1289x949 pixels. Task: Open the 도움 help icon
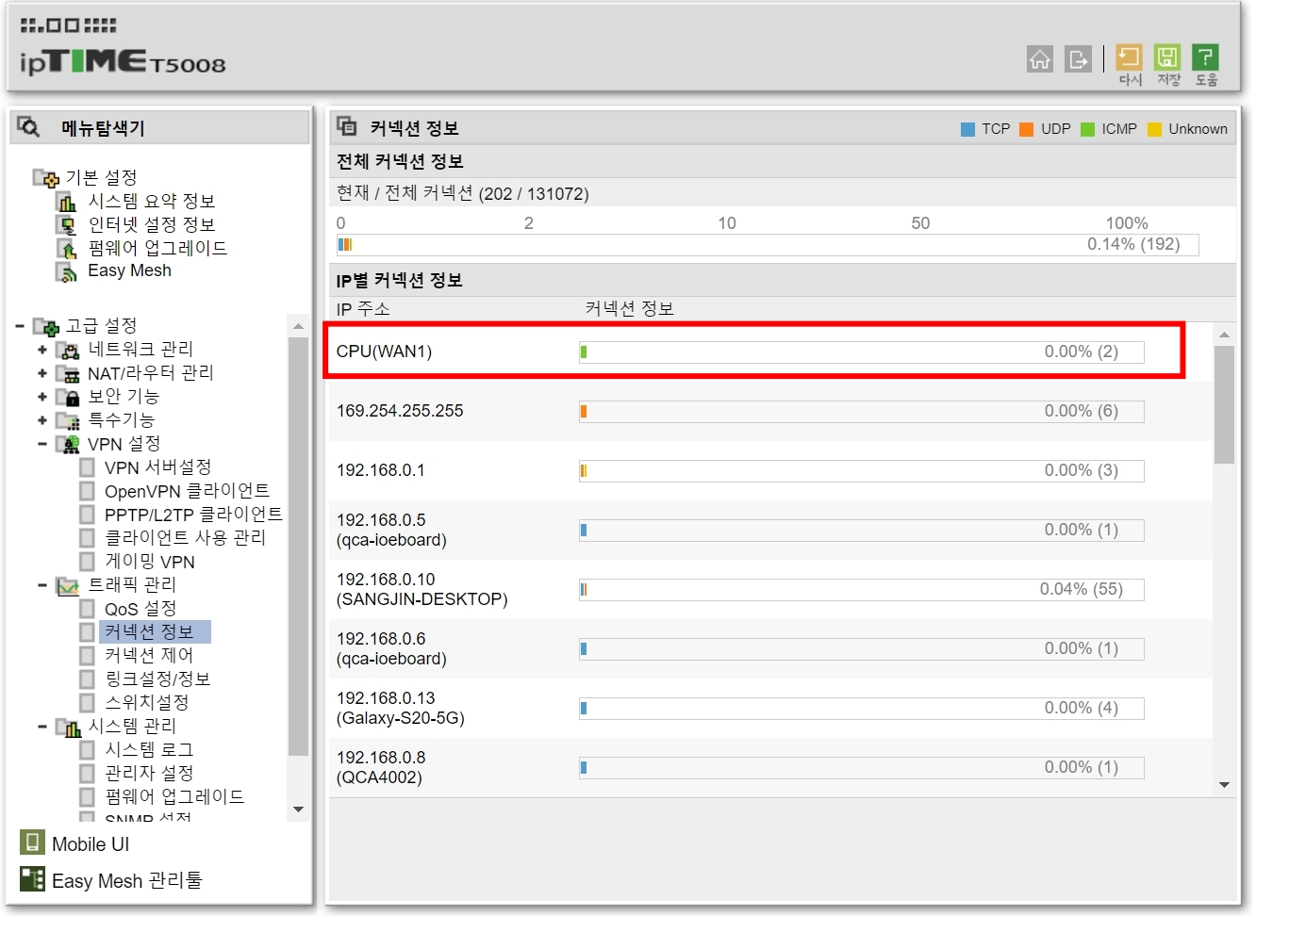(1205, 57)
